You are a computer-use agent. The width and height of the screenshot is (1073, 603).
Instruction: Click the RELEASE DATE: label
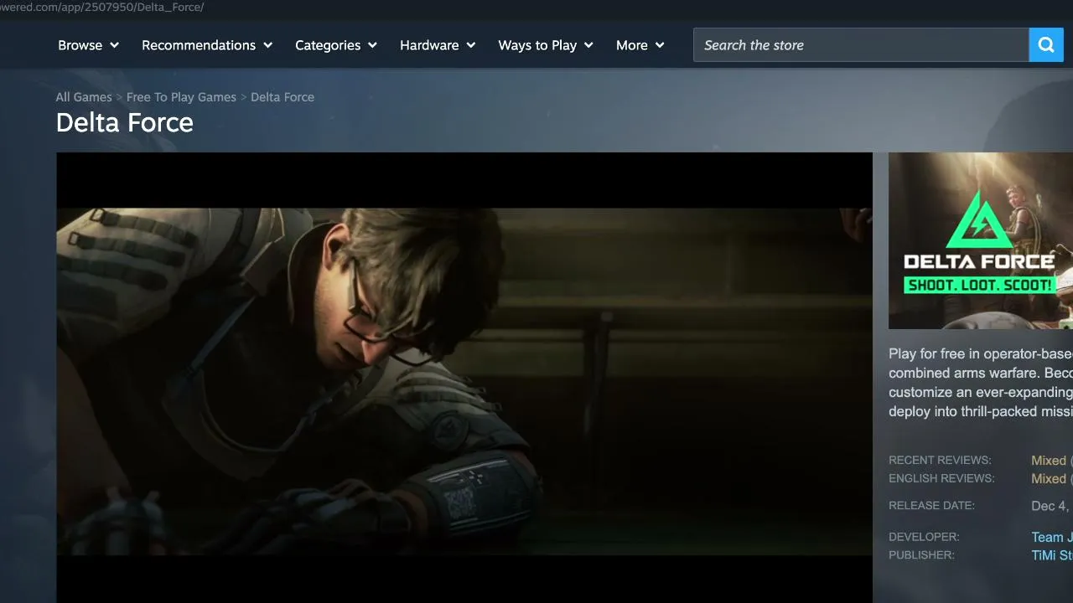point(931,506)
